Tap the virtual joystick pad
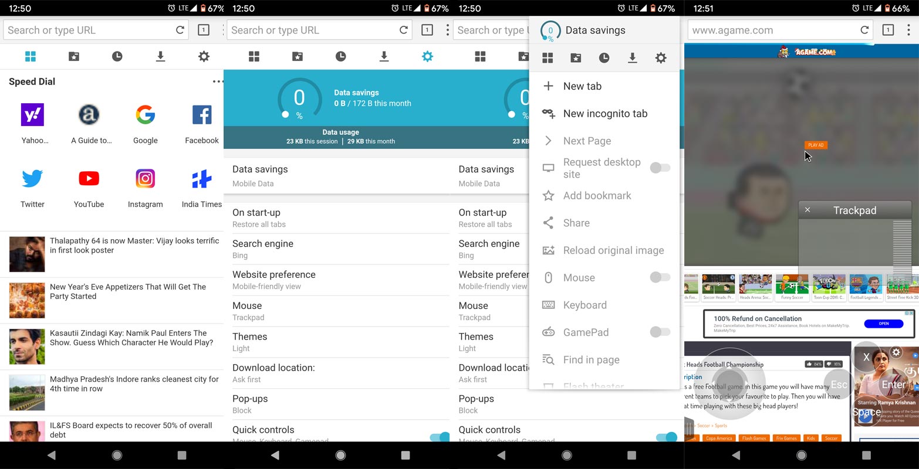This screenshot has height=469, width=919. pyautogui.click(x=731, y=382)
